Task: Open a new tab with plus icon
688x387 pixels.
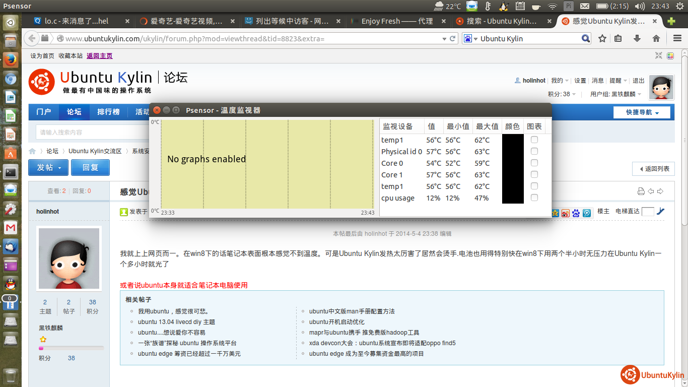Action: click(x=671, y=21)
